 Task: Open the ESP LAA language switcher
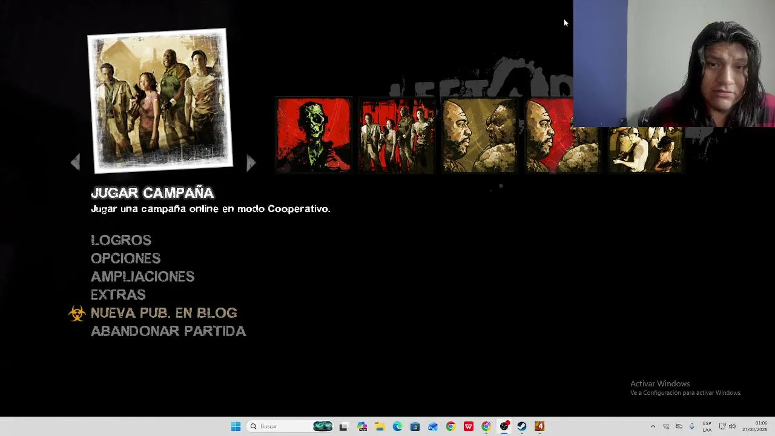pos(707,426)
